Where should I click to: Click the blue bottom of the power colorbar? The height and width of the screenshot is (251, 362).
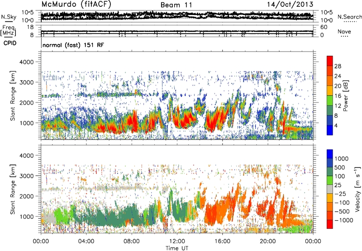click(330, 130)
